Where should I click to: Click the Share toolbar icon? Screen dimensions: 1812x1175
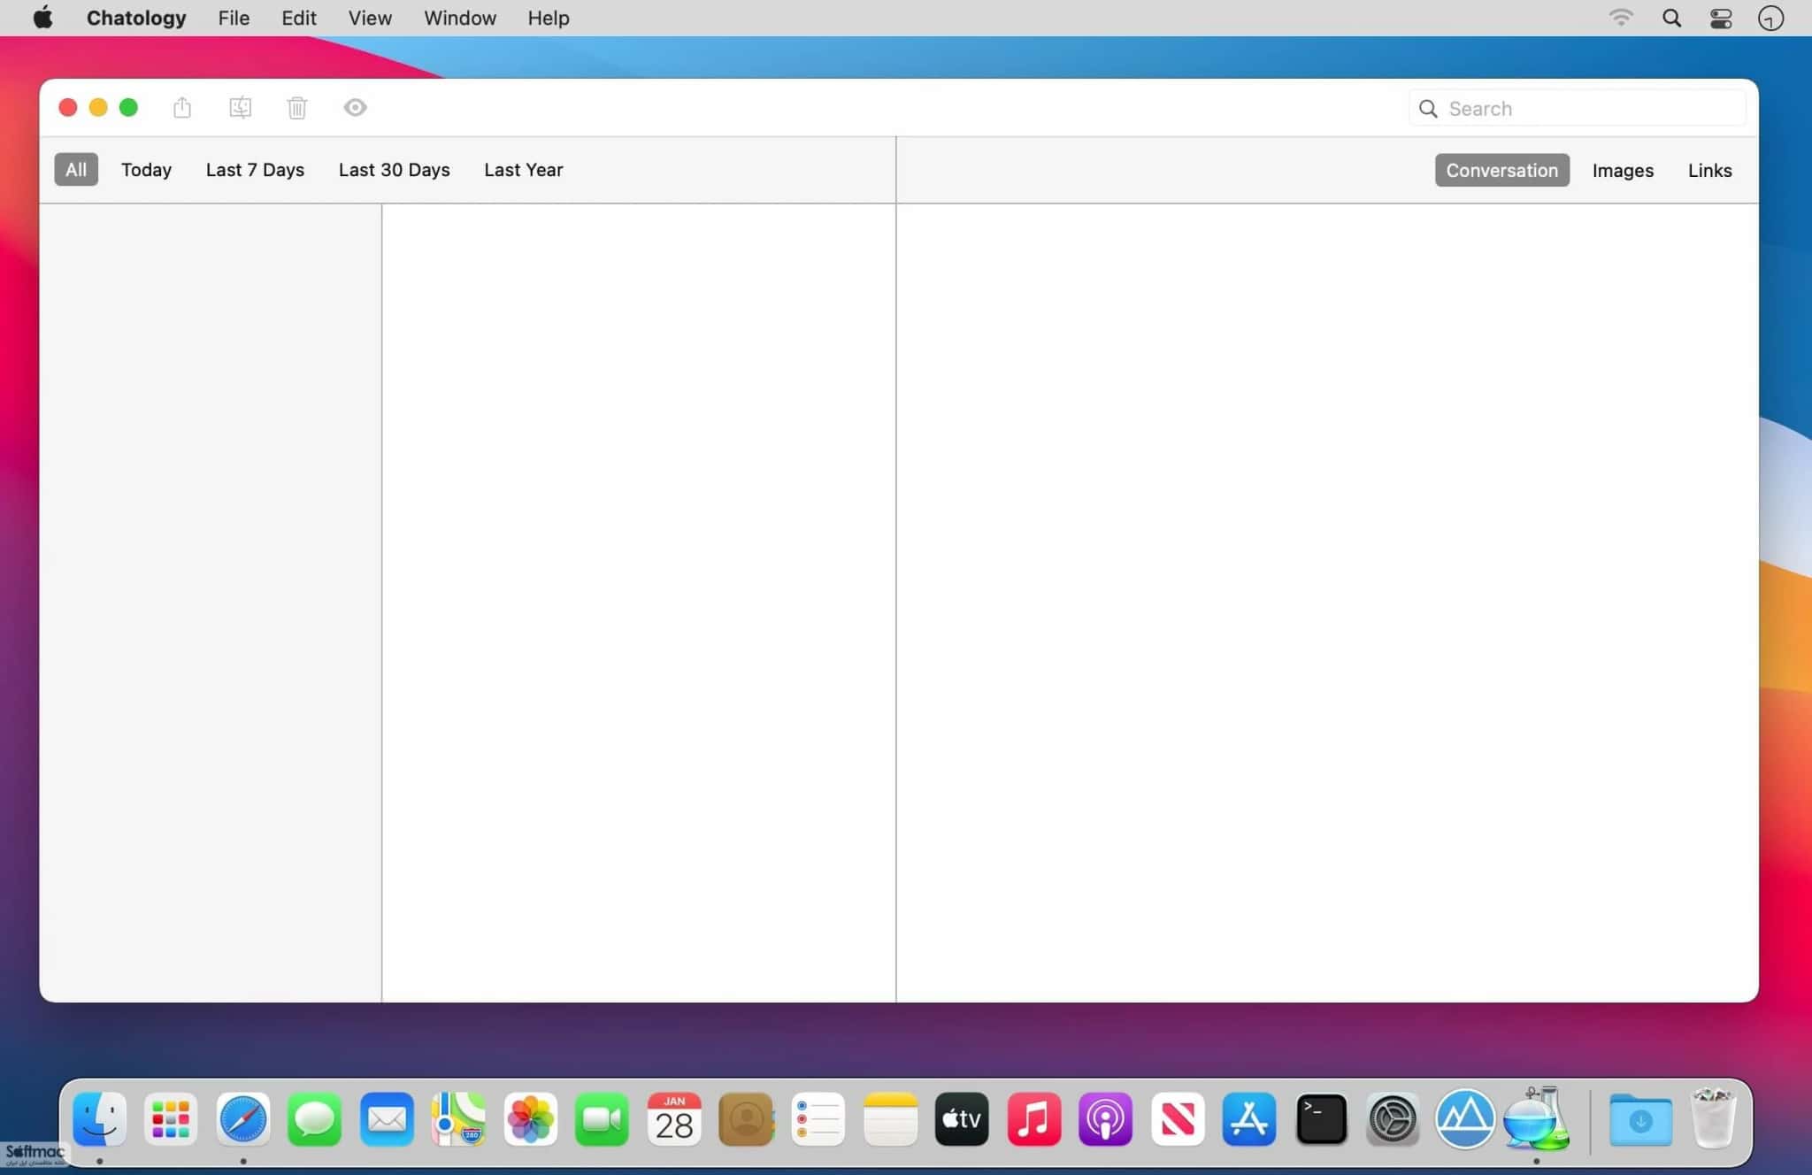tap(182, 107)
